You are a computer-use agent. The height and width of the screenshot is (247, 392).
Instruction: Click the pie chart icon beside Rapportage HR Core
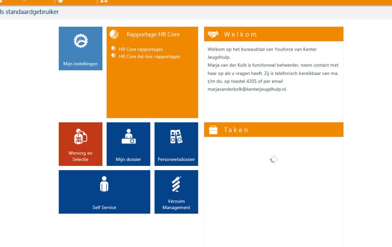[114, 34]
